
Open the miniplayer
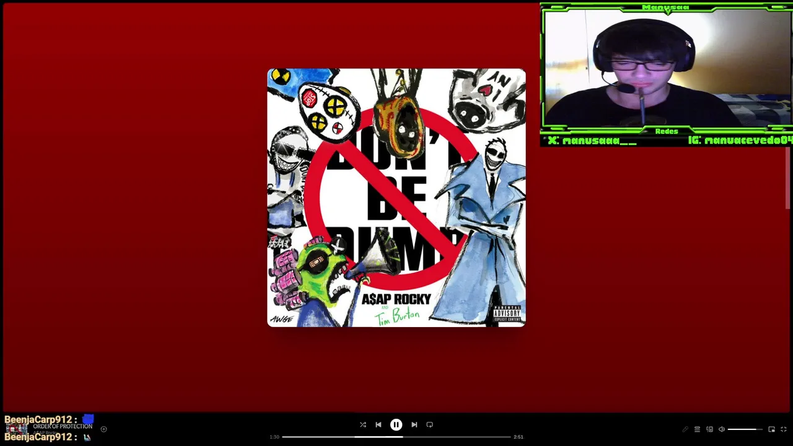[x=771, y=429]
